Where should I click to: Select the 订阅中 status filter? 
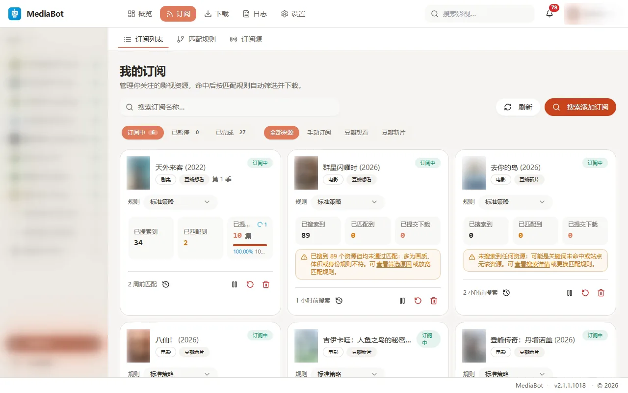143,133
